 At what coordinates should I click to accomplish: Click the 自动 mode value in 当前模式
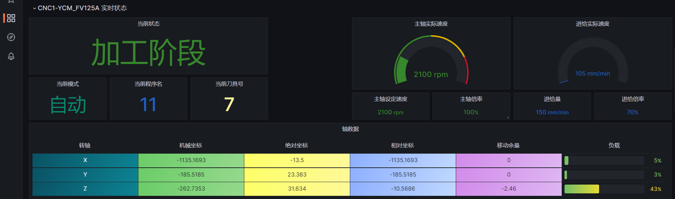pyautogui.click(x=68, y=105)
